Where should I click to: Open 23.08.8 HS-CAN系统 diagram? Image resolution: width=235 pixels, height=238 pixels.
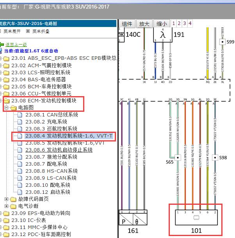coord(52,171)
